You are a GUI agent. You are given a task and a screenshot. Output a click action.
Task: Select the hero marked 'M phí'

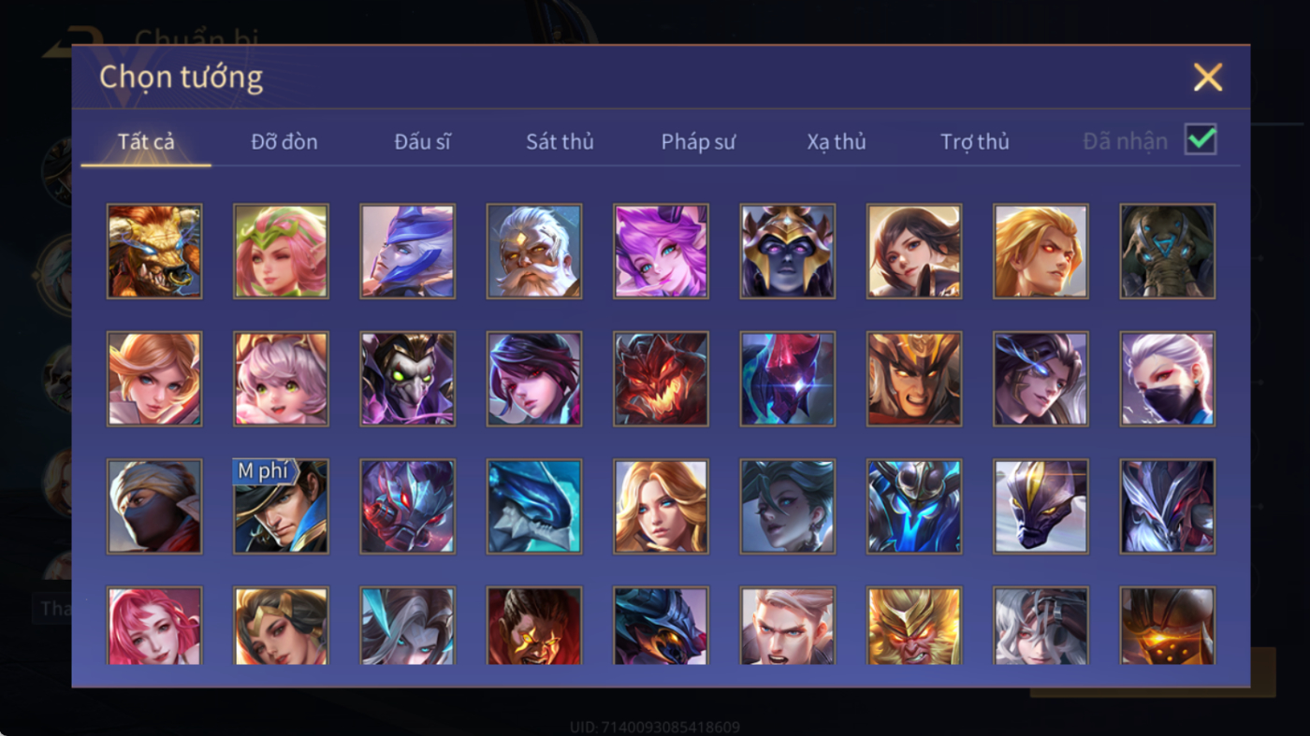[x=281, y=506]
